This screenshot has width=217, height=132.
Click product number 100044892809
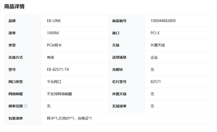(163, 21)
